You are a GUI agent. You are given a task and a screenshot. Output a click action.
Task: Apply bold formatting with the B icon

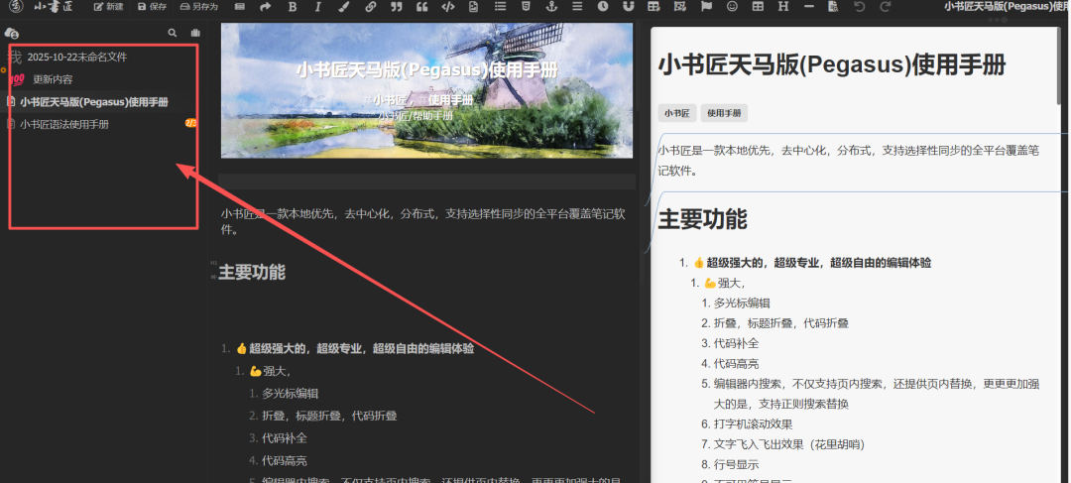click(x=293, y=7)
